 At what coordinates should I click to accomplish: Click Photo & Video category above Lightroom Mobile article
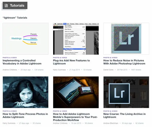[x=60, y=111]
